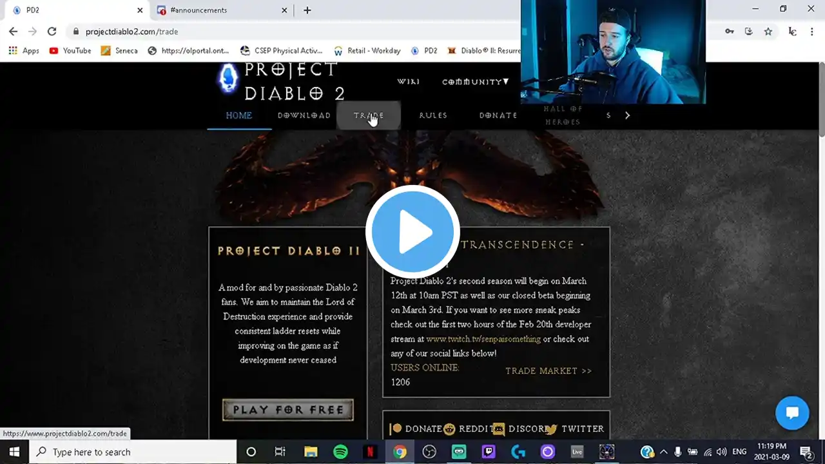Image resolution: width=825 pixels, height=464 pixels.
Task: Open the clock and calendar flyout
Action: click(772, 452)
